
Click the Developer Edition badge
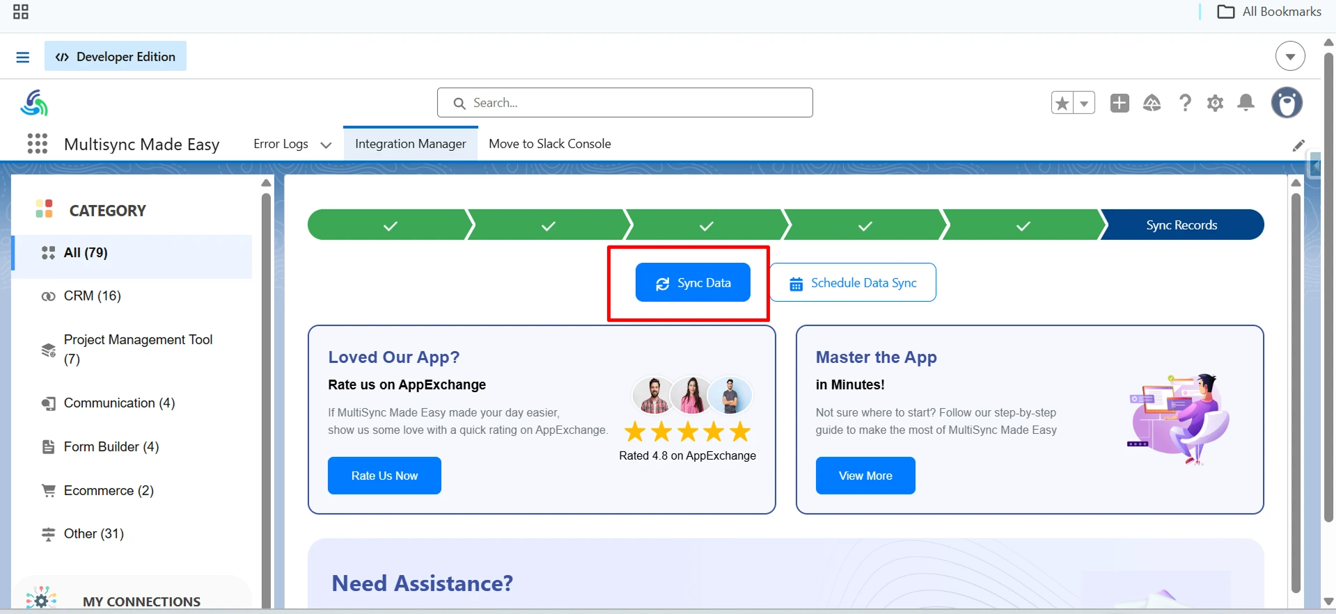[x=116, y=56]
